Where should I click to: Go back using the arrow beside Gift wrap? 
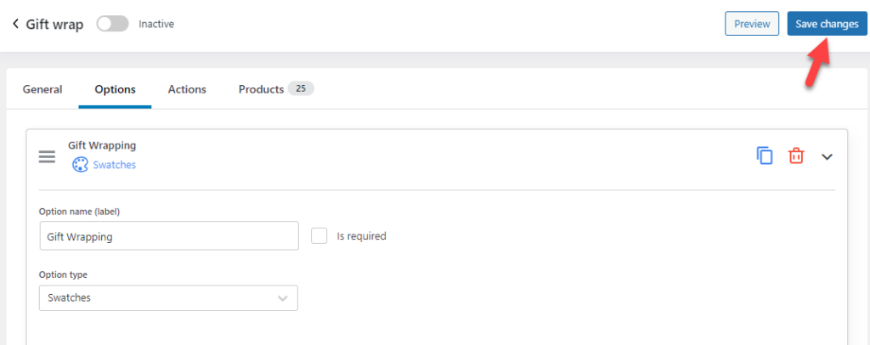click(15, 24)
